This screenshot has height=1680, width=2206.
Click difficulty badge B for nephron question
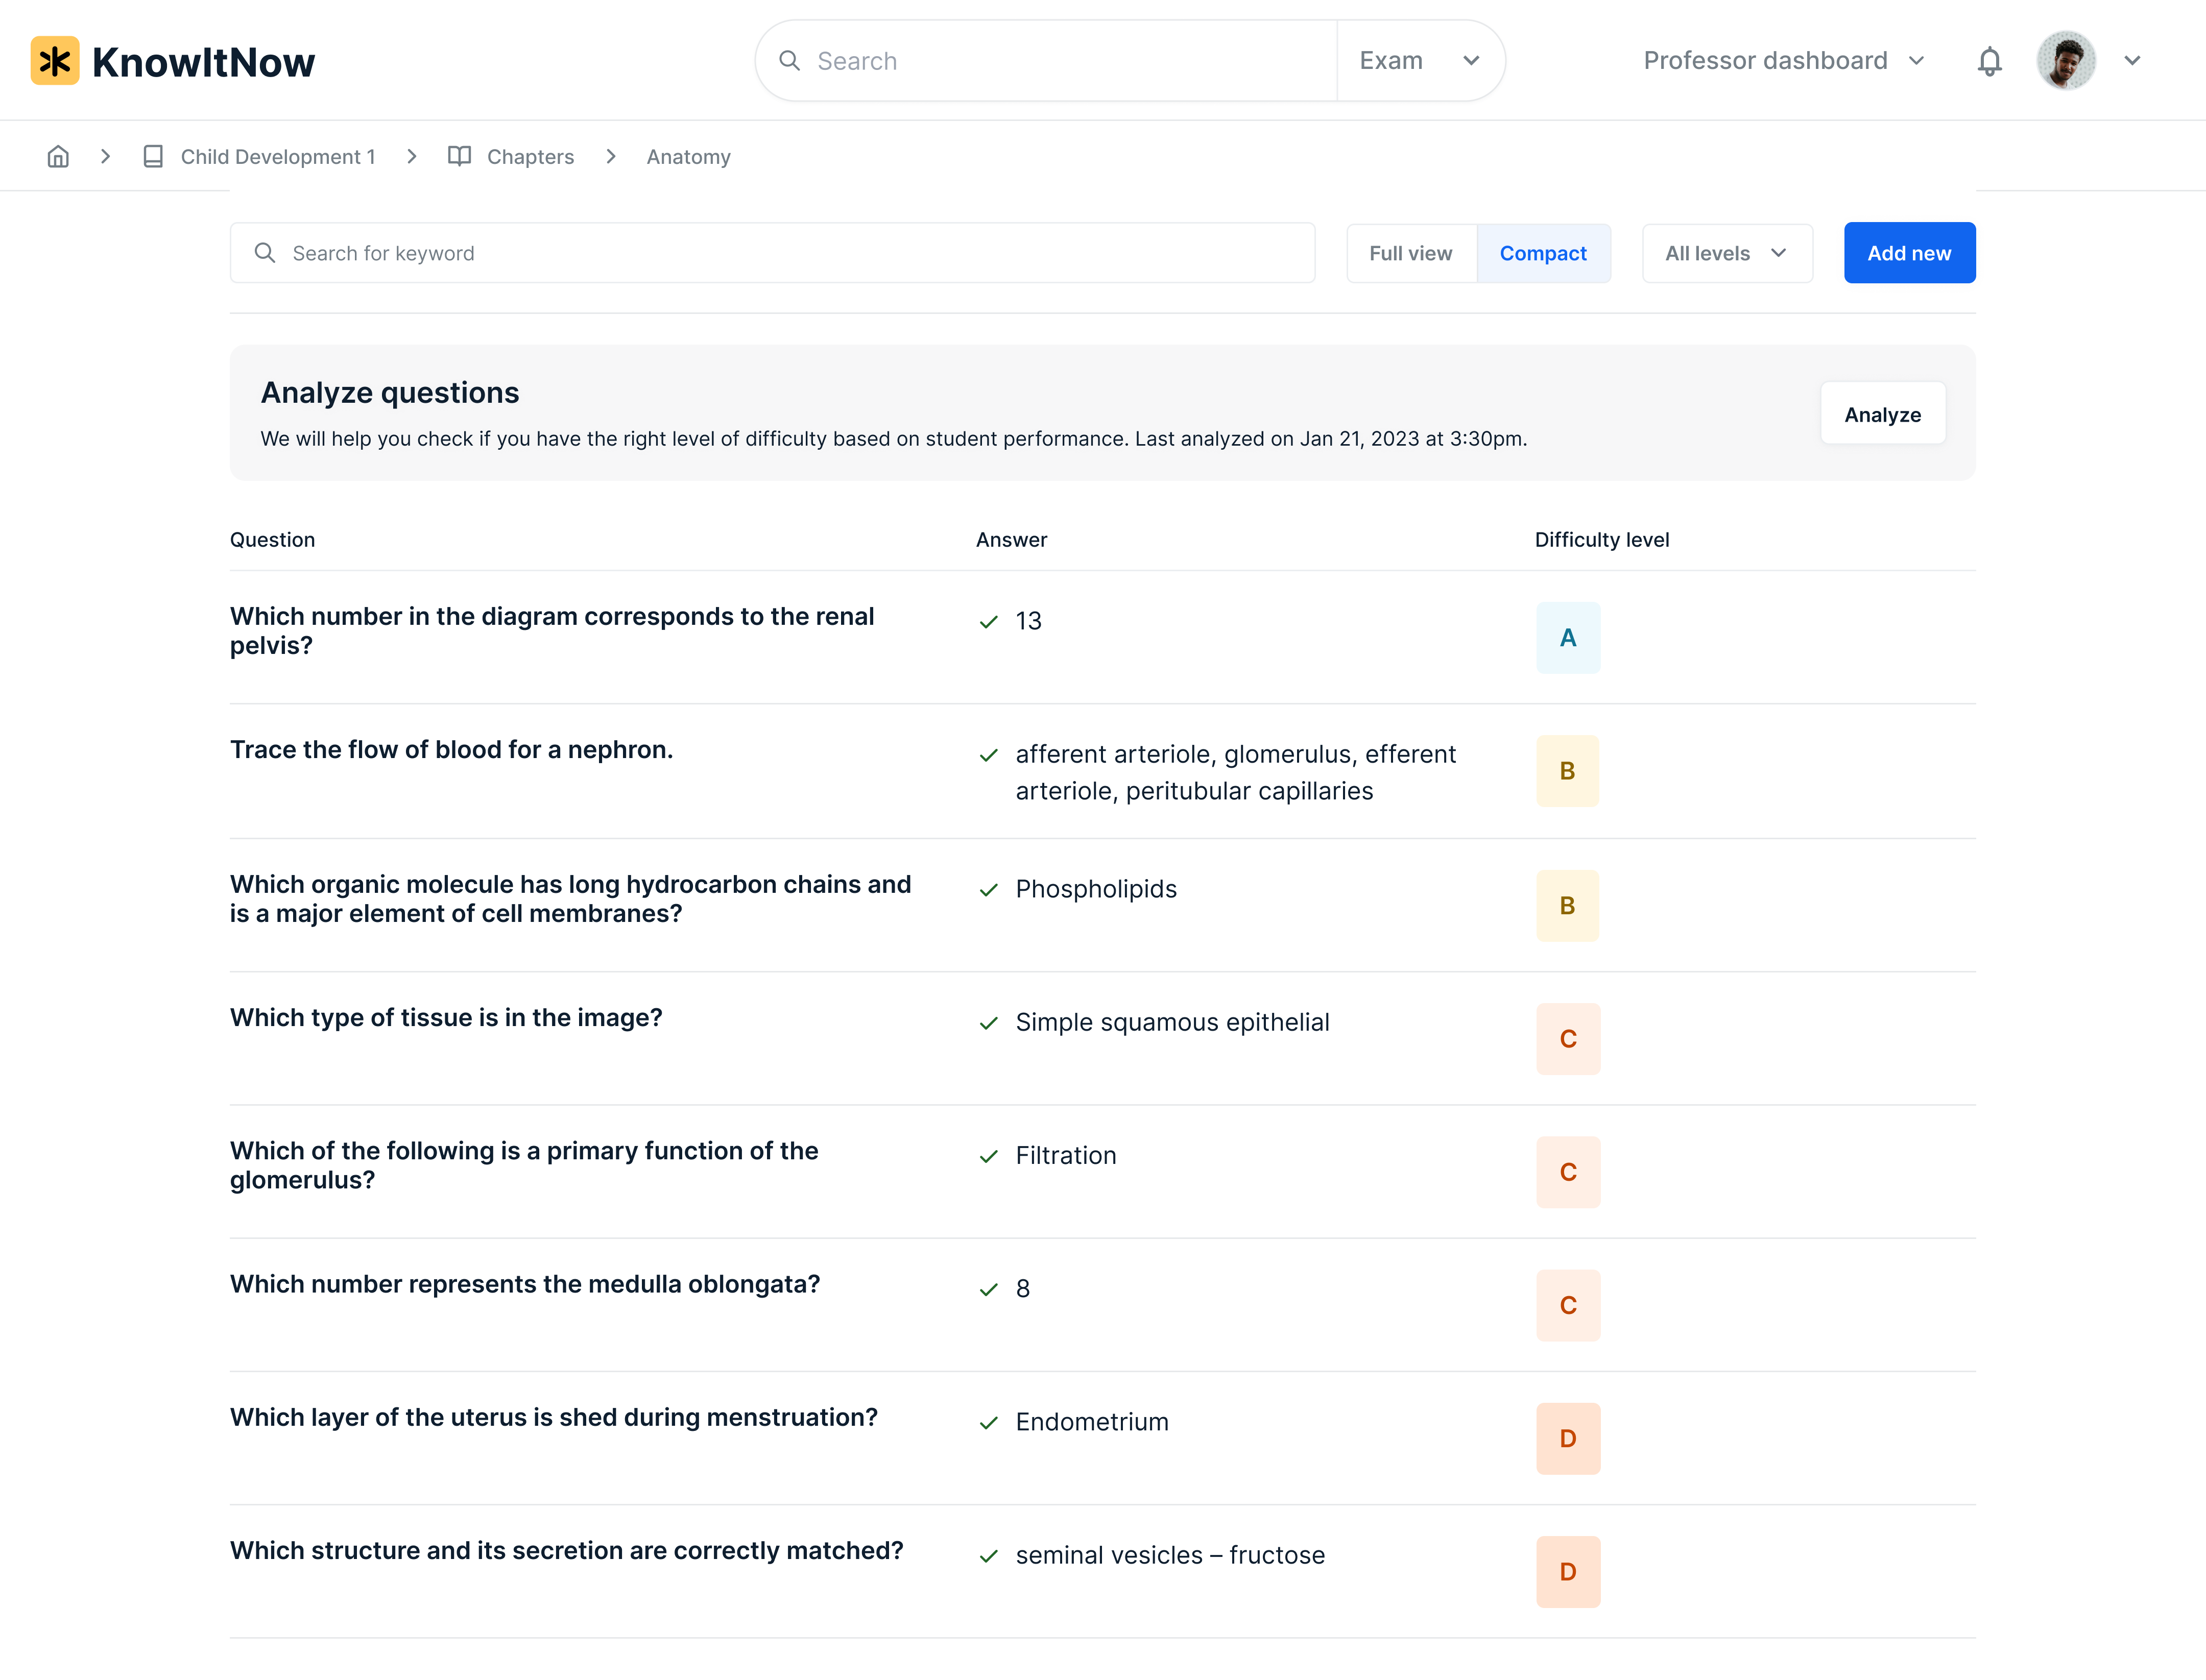click(1568, 771)
